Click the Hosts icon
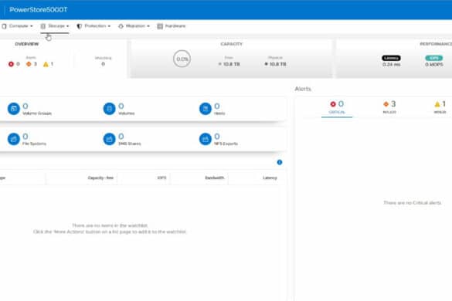452x301 pixels. 206,109
